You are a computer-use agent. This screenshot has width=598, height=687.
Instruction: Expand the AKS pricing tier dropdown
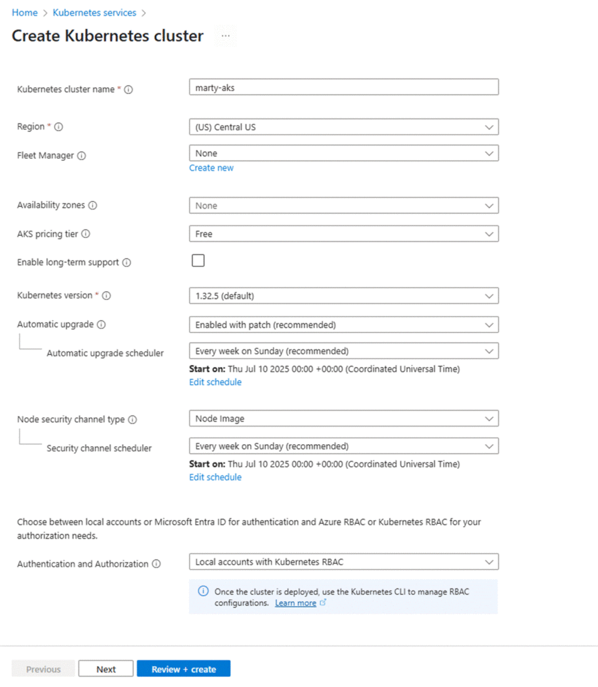click(x=343, y=234)
